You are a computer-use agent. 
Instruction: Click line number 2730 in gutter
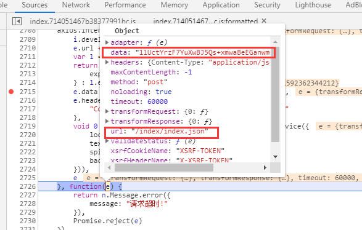point(28,221)
